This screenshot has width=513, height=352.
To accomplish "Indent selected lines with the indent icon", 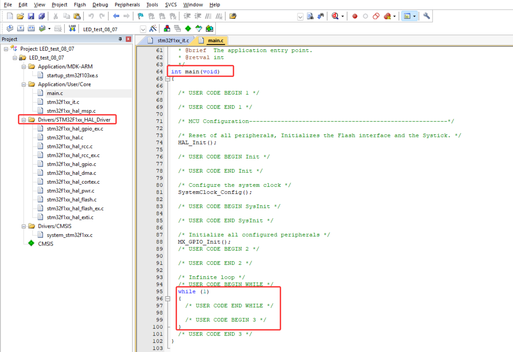I will [x=187, y=16].
